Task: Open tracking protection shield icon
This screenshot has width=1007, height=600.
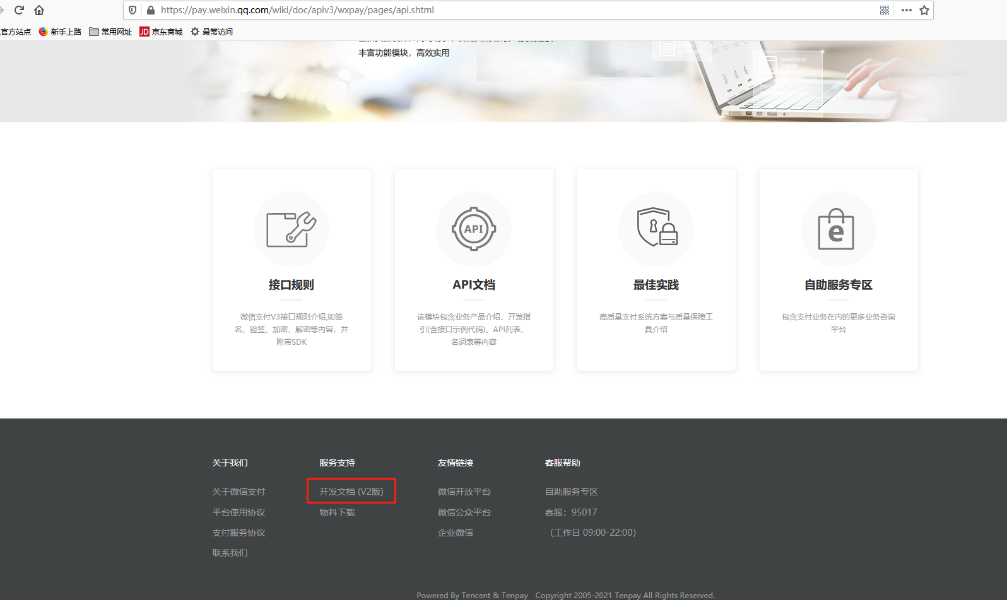Action: 132,10
